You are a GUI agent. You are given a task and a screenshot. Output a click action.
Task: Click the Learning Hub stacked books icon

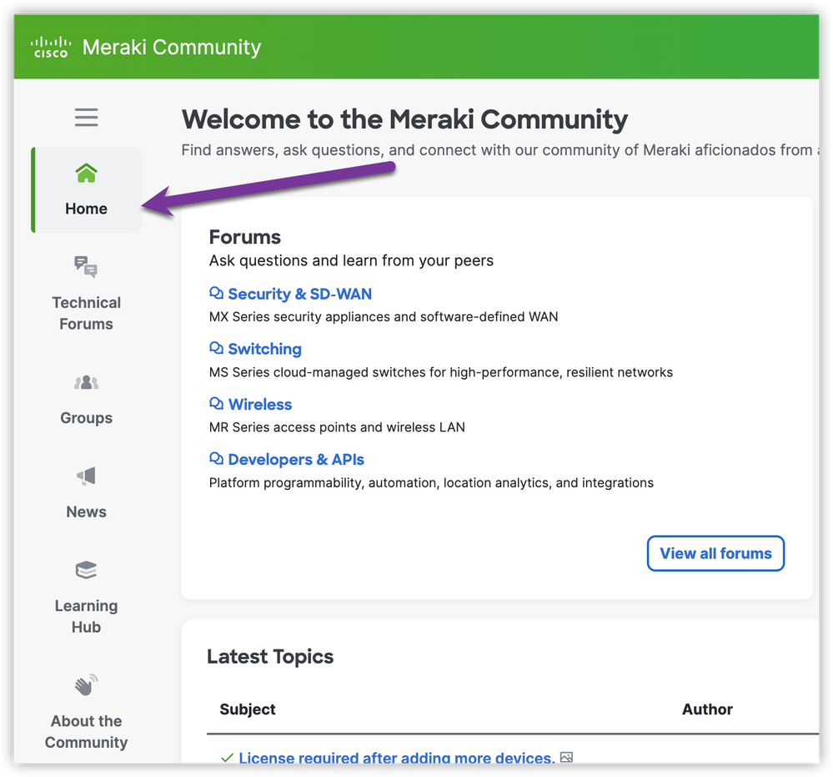86,570
